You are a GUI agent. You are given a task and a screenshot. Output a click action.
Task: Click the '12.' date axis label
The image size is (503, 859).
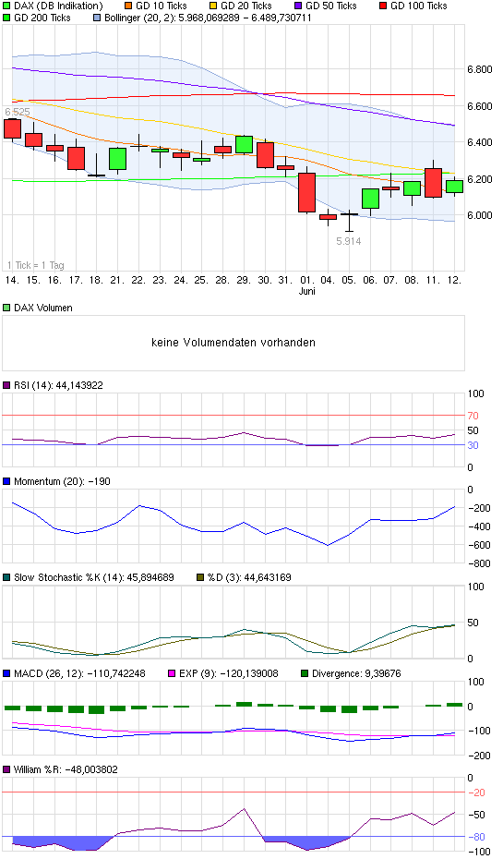pyautogui.click(x=454, y=280)
